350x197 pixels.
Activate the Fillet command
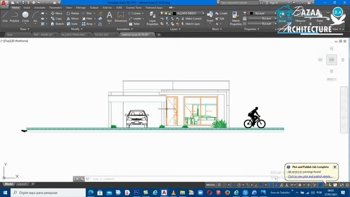point(87,19)
